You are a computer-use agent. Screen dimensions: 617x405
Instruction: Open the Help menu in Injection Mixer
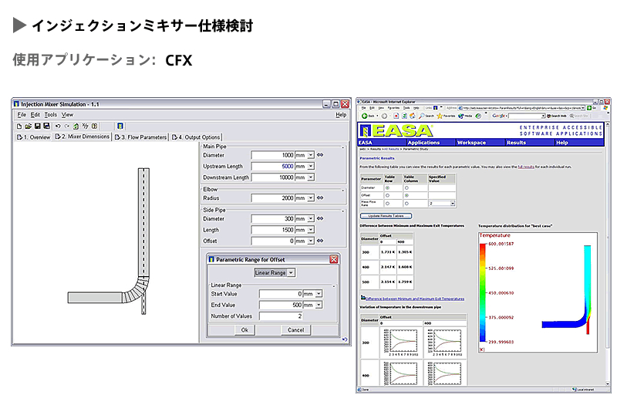tap(341, 115)
